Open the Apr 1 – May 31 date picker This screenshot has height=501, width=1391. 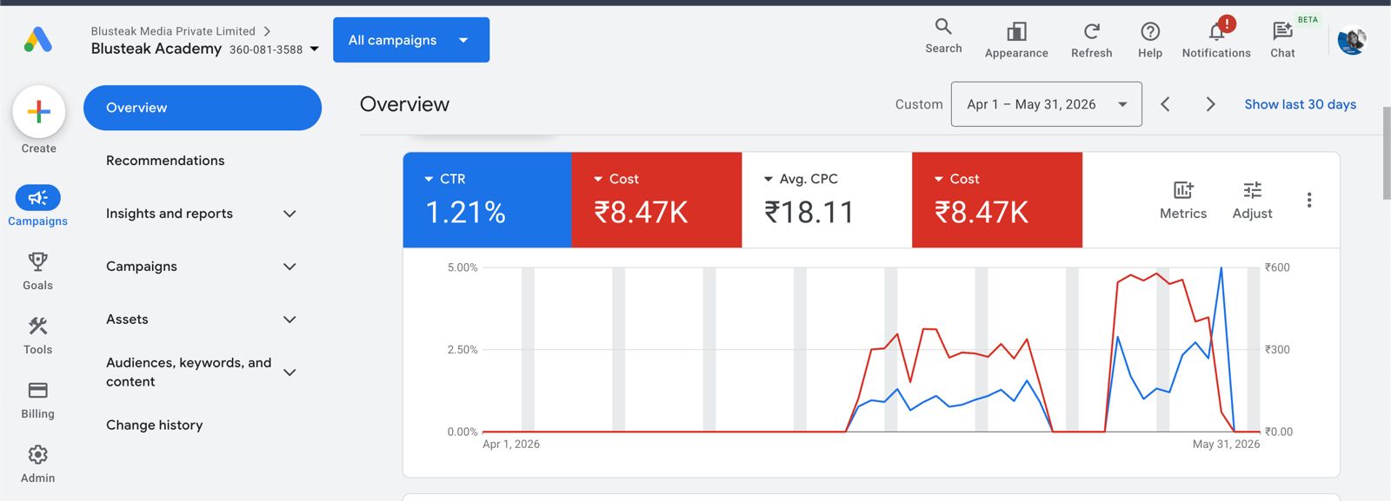coord(1047,104)
